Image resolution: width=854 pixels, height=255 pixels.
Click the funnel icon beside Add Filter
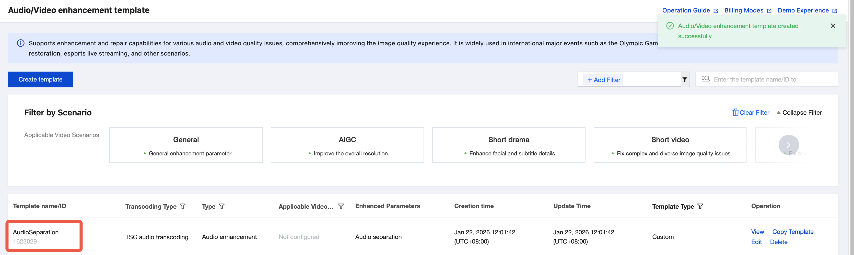(685, 80)
